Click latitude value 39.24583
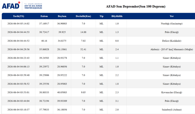Viewport: 195px width, 114px height. pos(44,58)
